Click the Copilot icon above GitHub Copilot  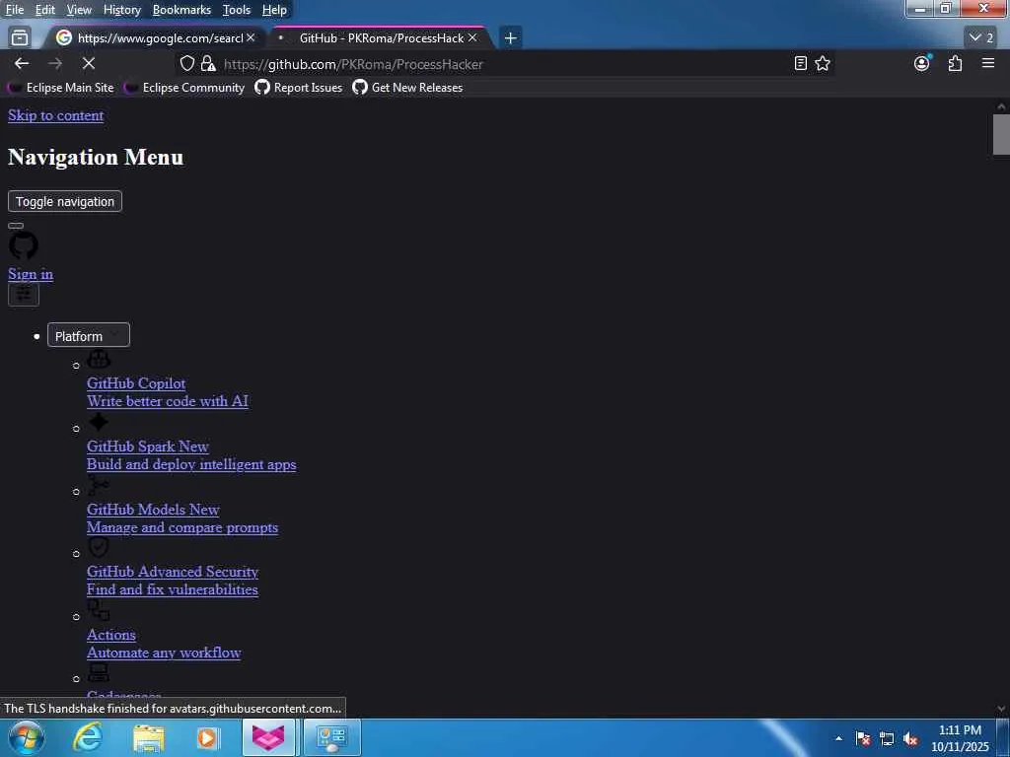point(99,359)
